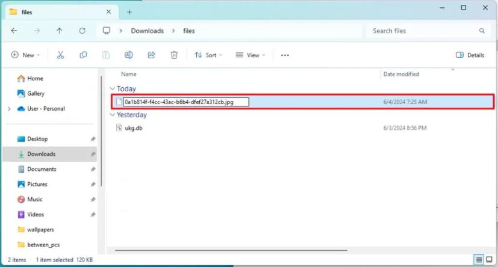Image resolution: width=498 pixels, height=267 pixels.
Task: Click the pin icon next to Music
Action: click(x=93, y=200)
